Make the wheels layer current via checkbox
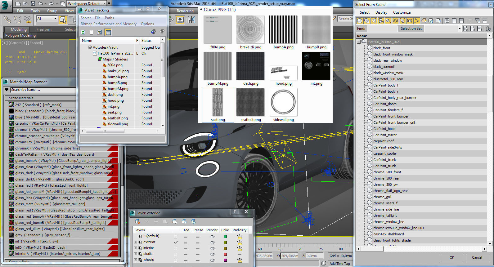This screenshot has height=267, width=494. pos(176,260)
